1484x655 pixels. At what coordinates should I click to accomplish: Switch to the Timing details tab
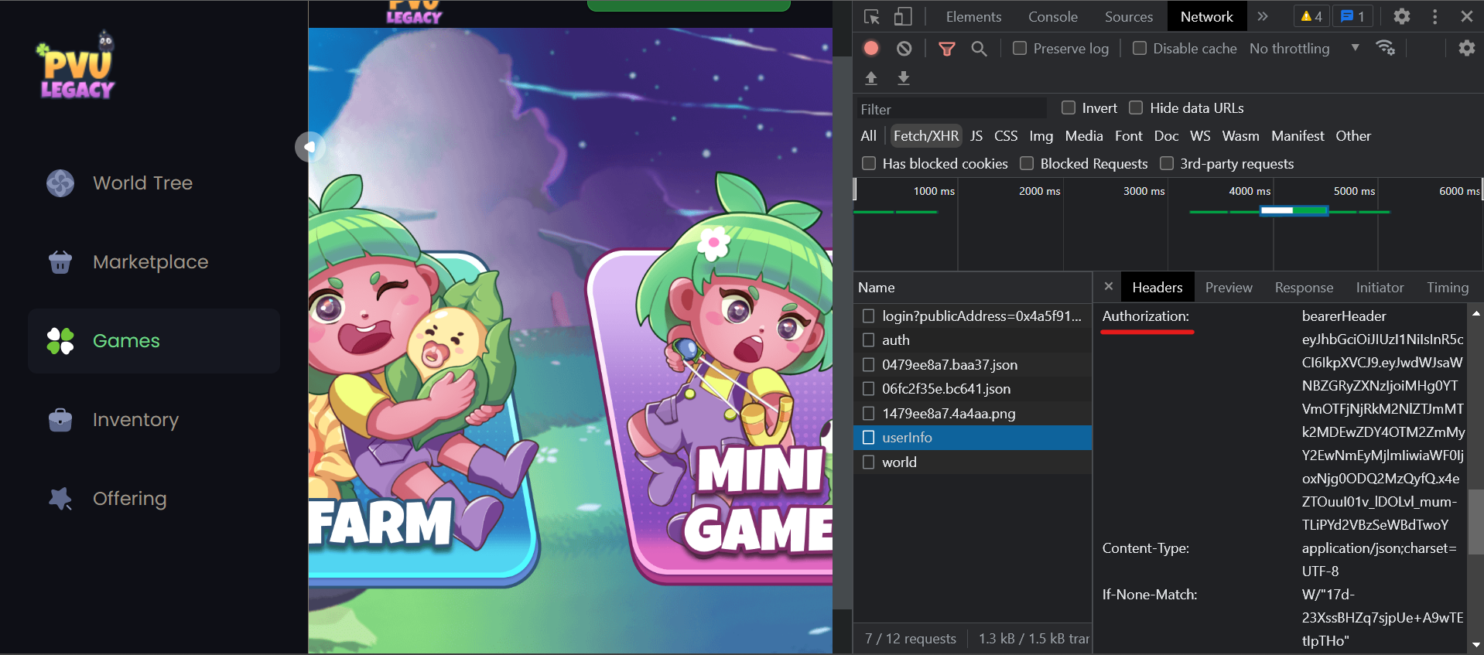[1447, 288]
